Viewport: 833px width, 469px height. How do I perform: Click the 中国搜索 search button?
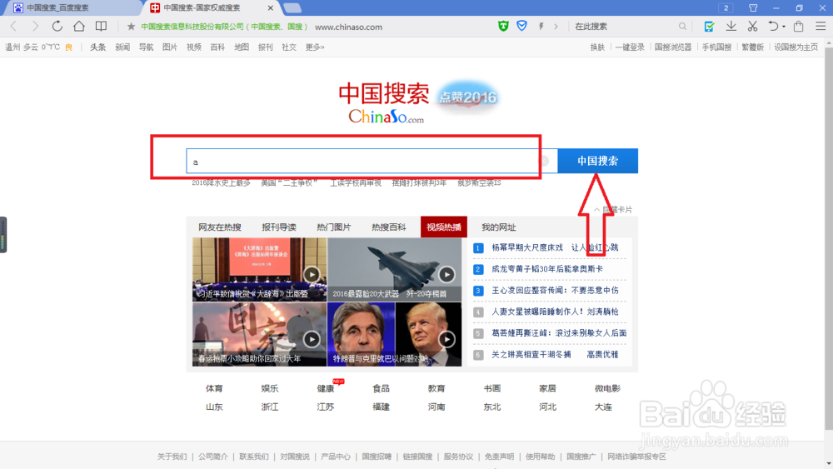pyautogui.click(x=597, y=161)
